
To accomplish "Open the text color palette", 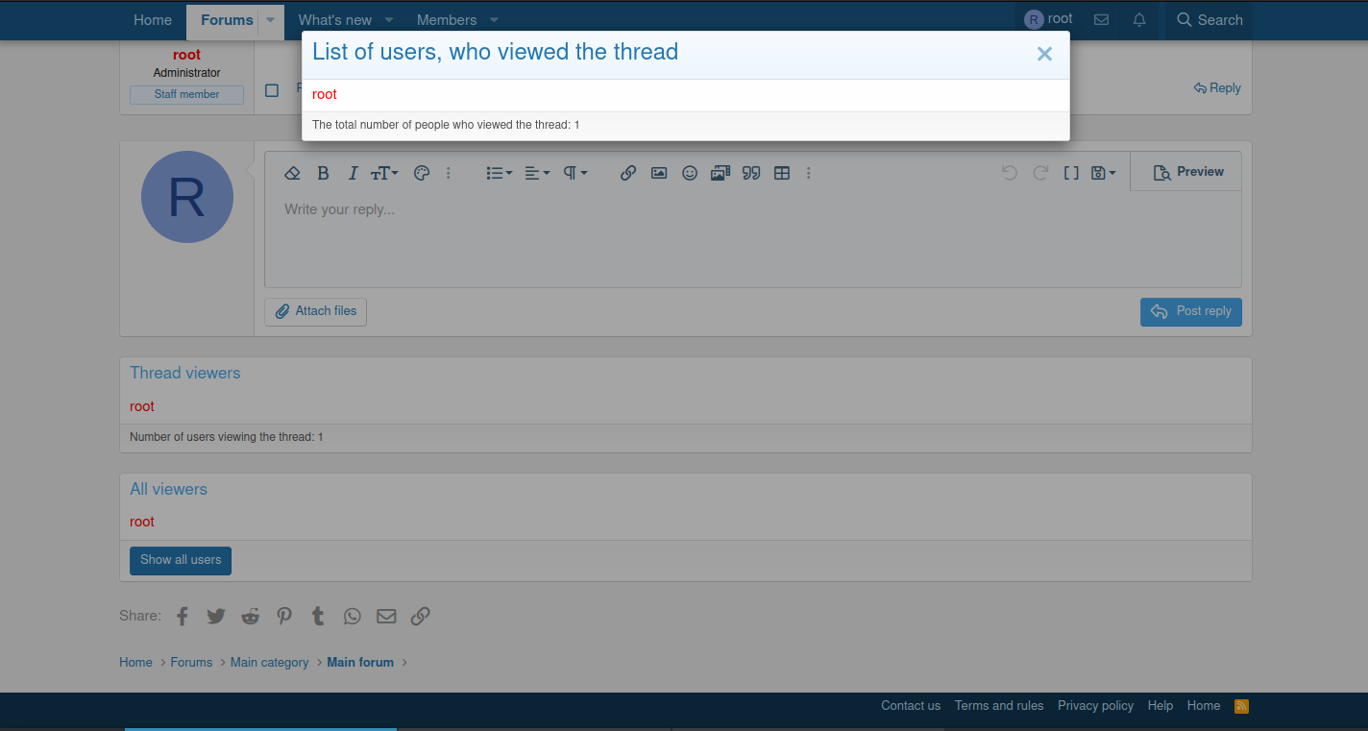I will tap(421, 173).
